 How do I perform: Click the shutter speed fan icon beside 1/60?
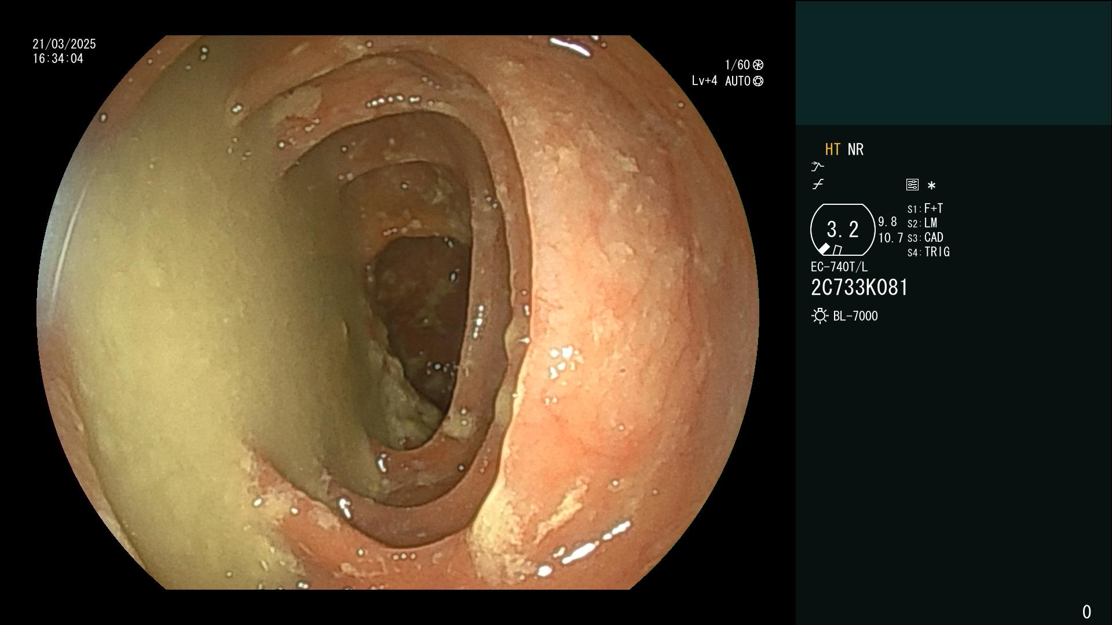[758, 65]
